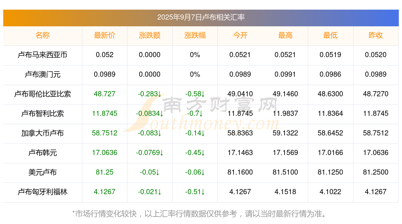
Task: Click change amount '-0.283↓'
Action: point(150,94)
